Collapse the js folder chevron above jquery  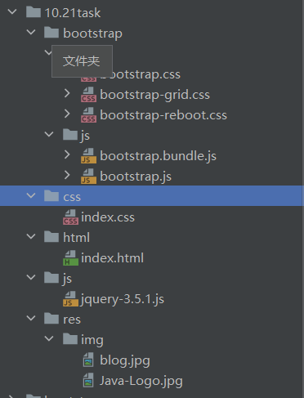tap(31, 277)
